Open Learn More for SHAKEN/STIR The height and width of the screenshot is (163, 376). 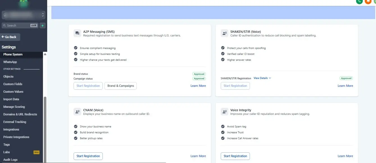(x=345, y=86)
